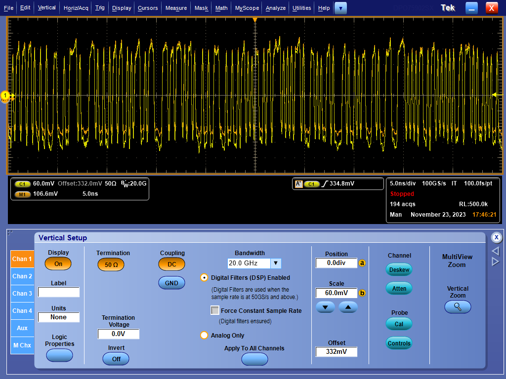Click the upper side arrow below the panel X
Image resolution: width=506 pixels, height=379 pixels.
496,251
